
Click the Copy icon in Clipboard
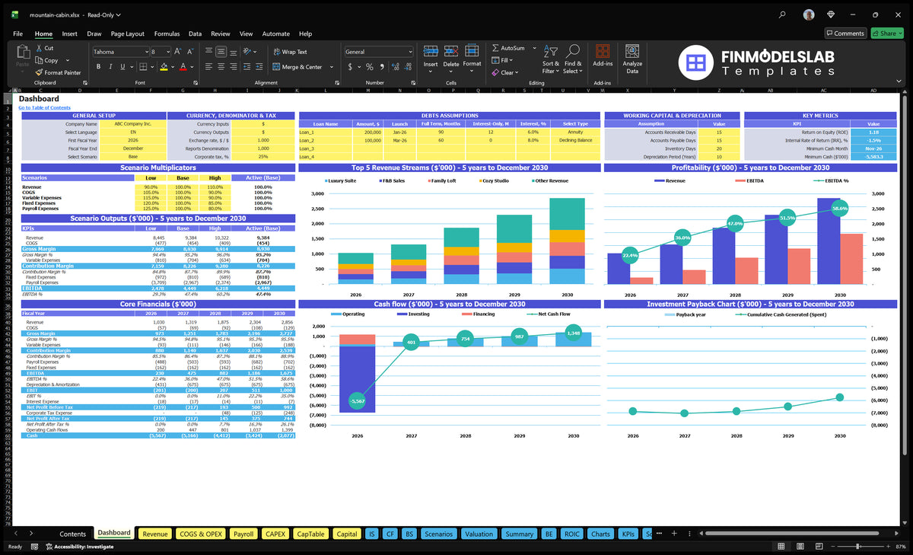click(x=39, y=60)
